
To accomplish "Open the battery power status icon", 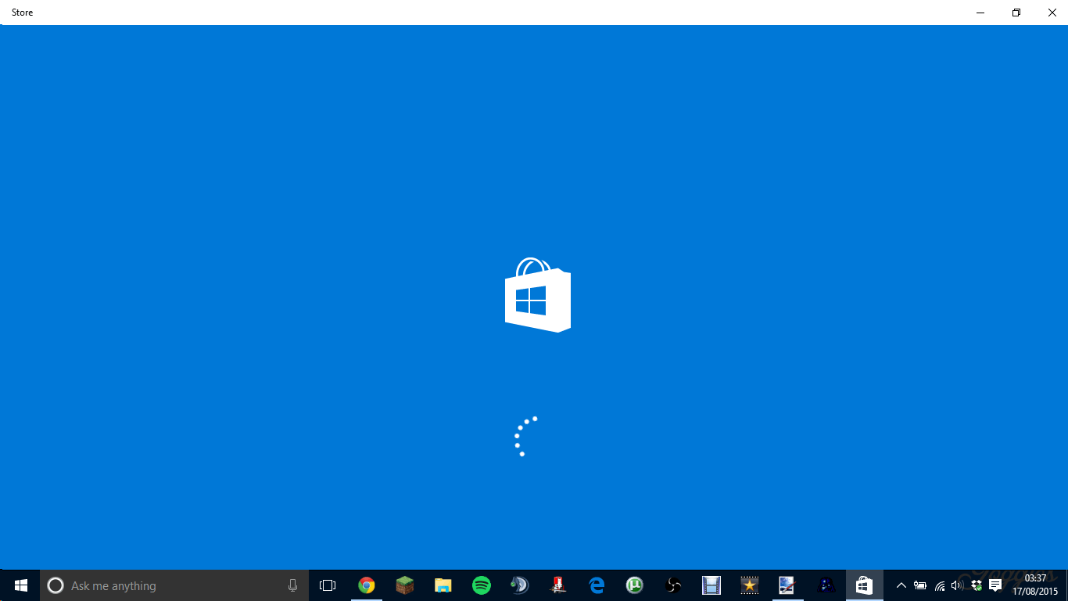I will (x=920, y=585).
